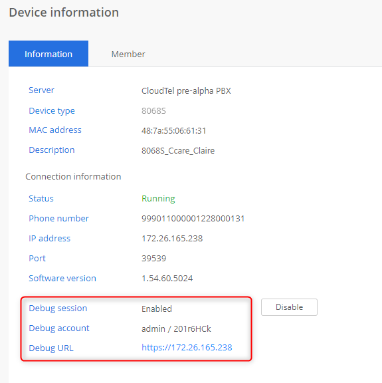The image size is (382, 383).
Task: Select the phone number 99901100001228000131
Action: click(193, 218)
